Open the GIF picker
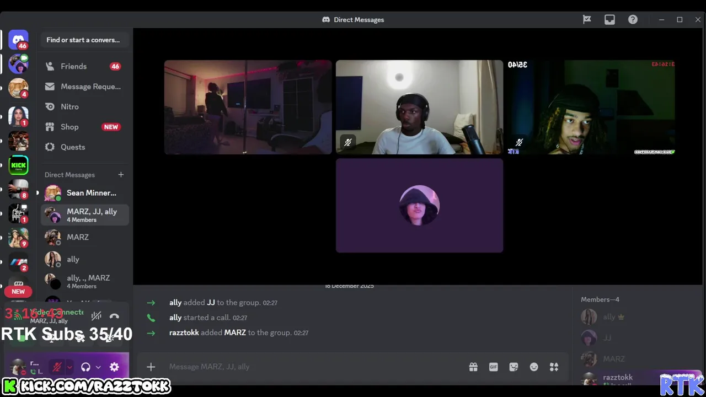Screen dimensions: 706x397 494,367
